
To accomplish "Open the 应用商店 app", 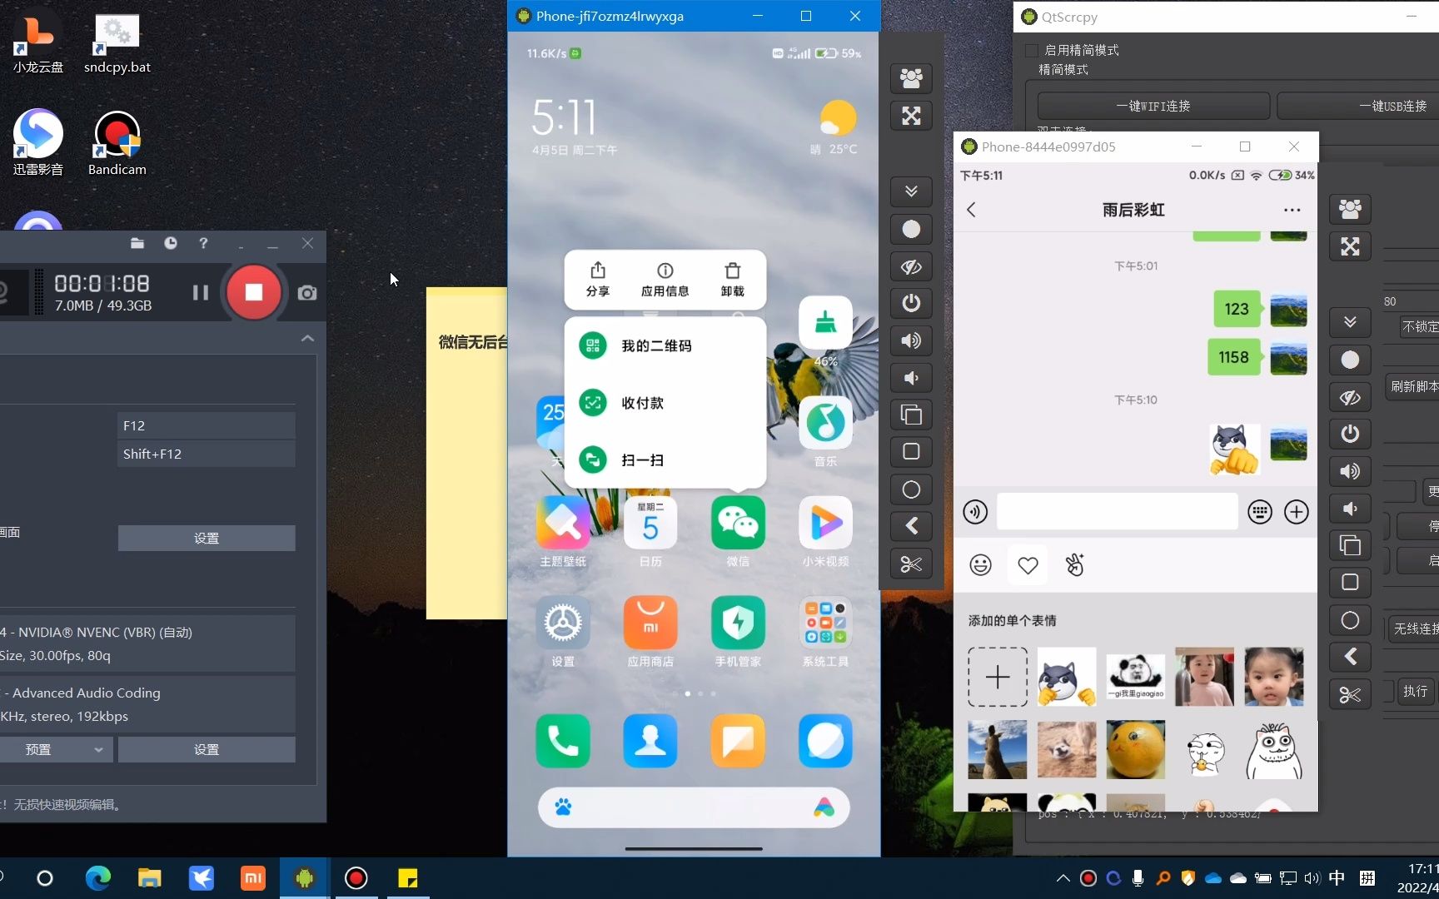I will point(650,623).
